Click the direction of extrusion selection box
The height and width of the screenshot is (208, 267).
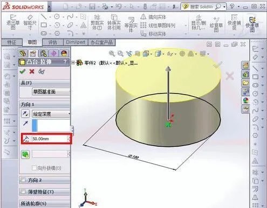coord(51,125)
